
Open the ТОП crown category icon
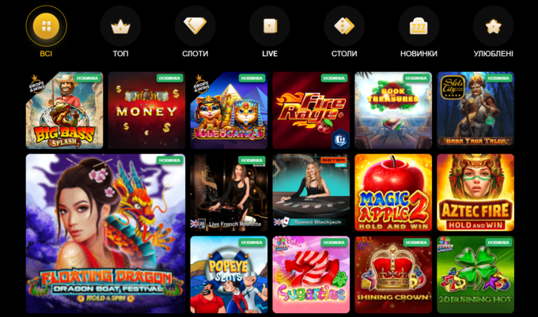tap(120, 26)
